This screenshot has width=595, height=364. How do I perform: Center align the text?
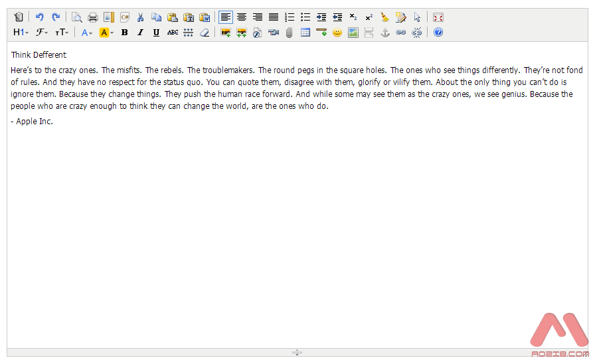242,17
